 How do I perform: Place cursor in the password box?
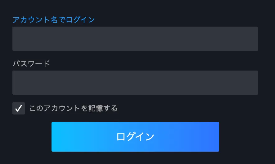click(135, 83)
